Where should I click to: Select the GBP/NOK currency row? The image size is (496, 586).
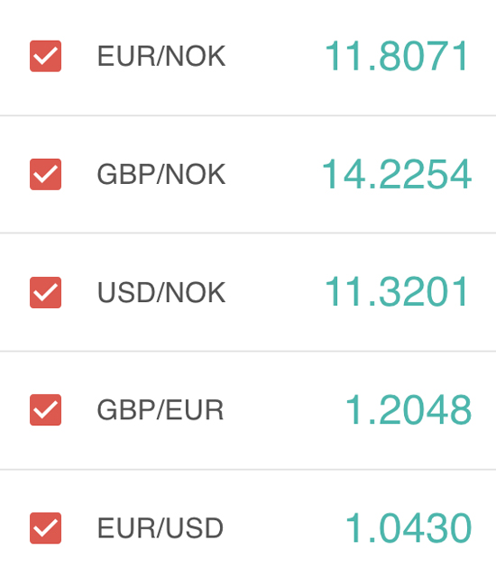click(248, 174)
